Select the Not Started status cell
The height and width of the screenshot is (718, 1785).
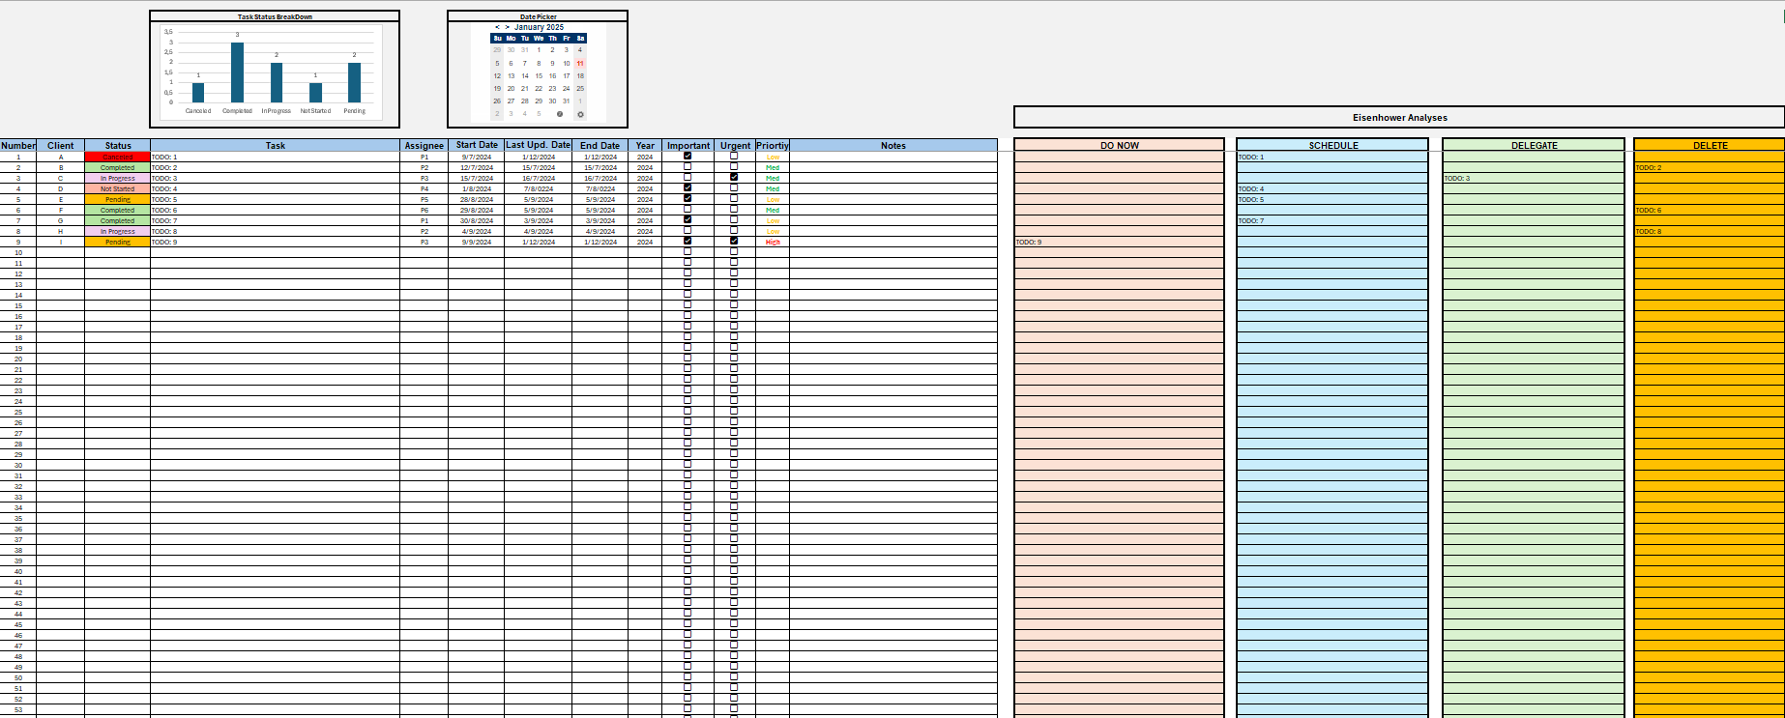pos(118,188)
